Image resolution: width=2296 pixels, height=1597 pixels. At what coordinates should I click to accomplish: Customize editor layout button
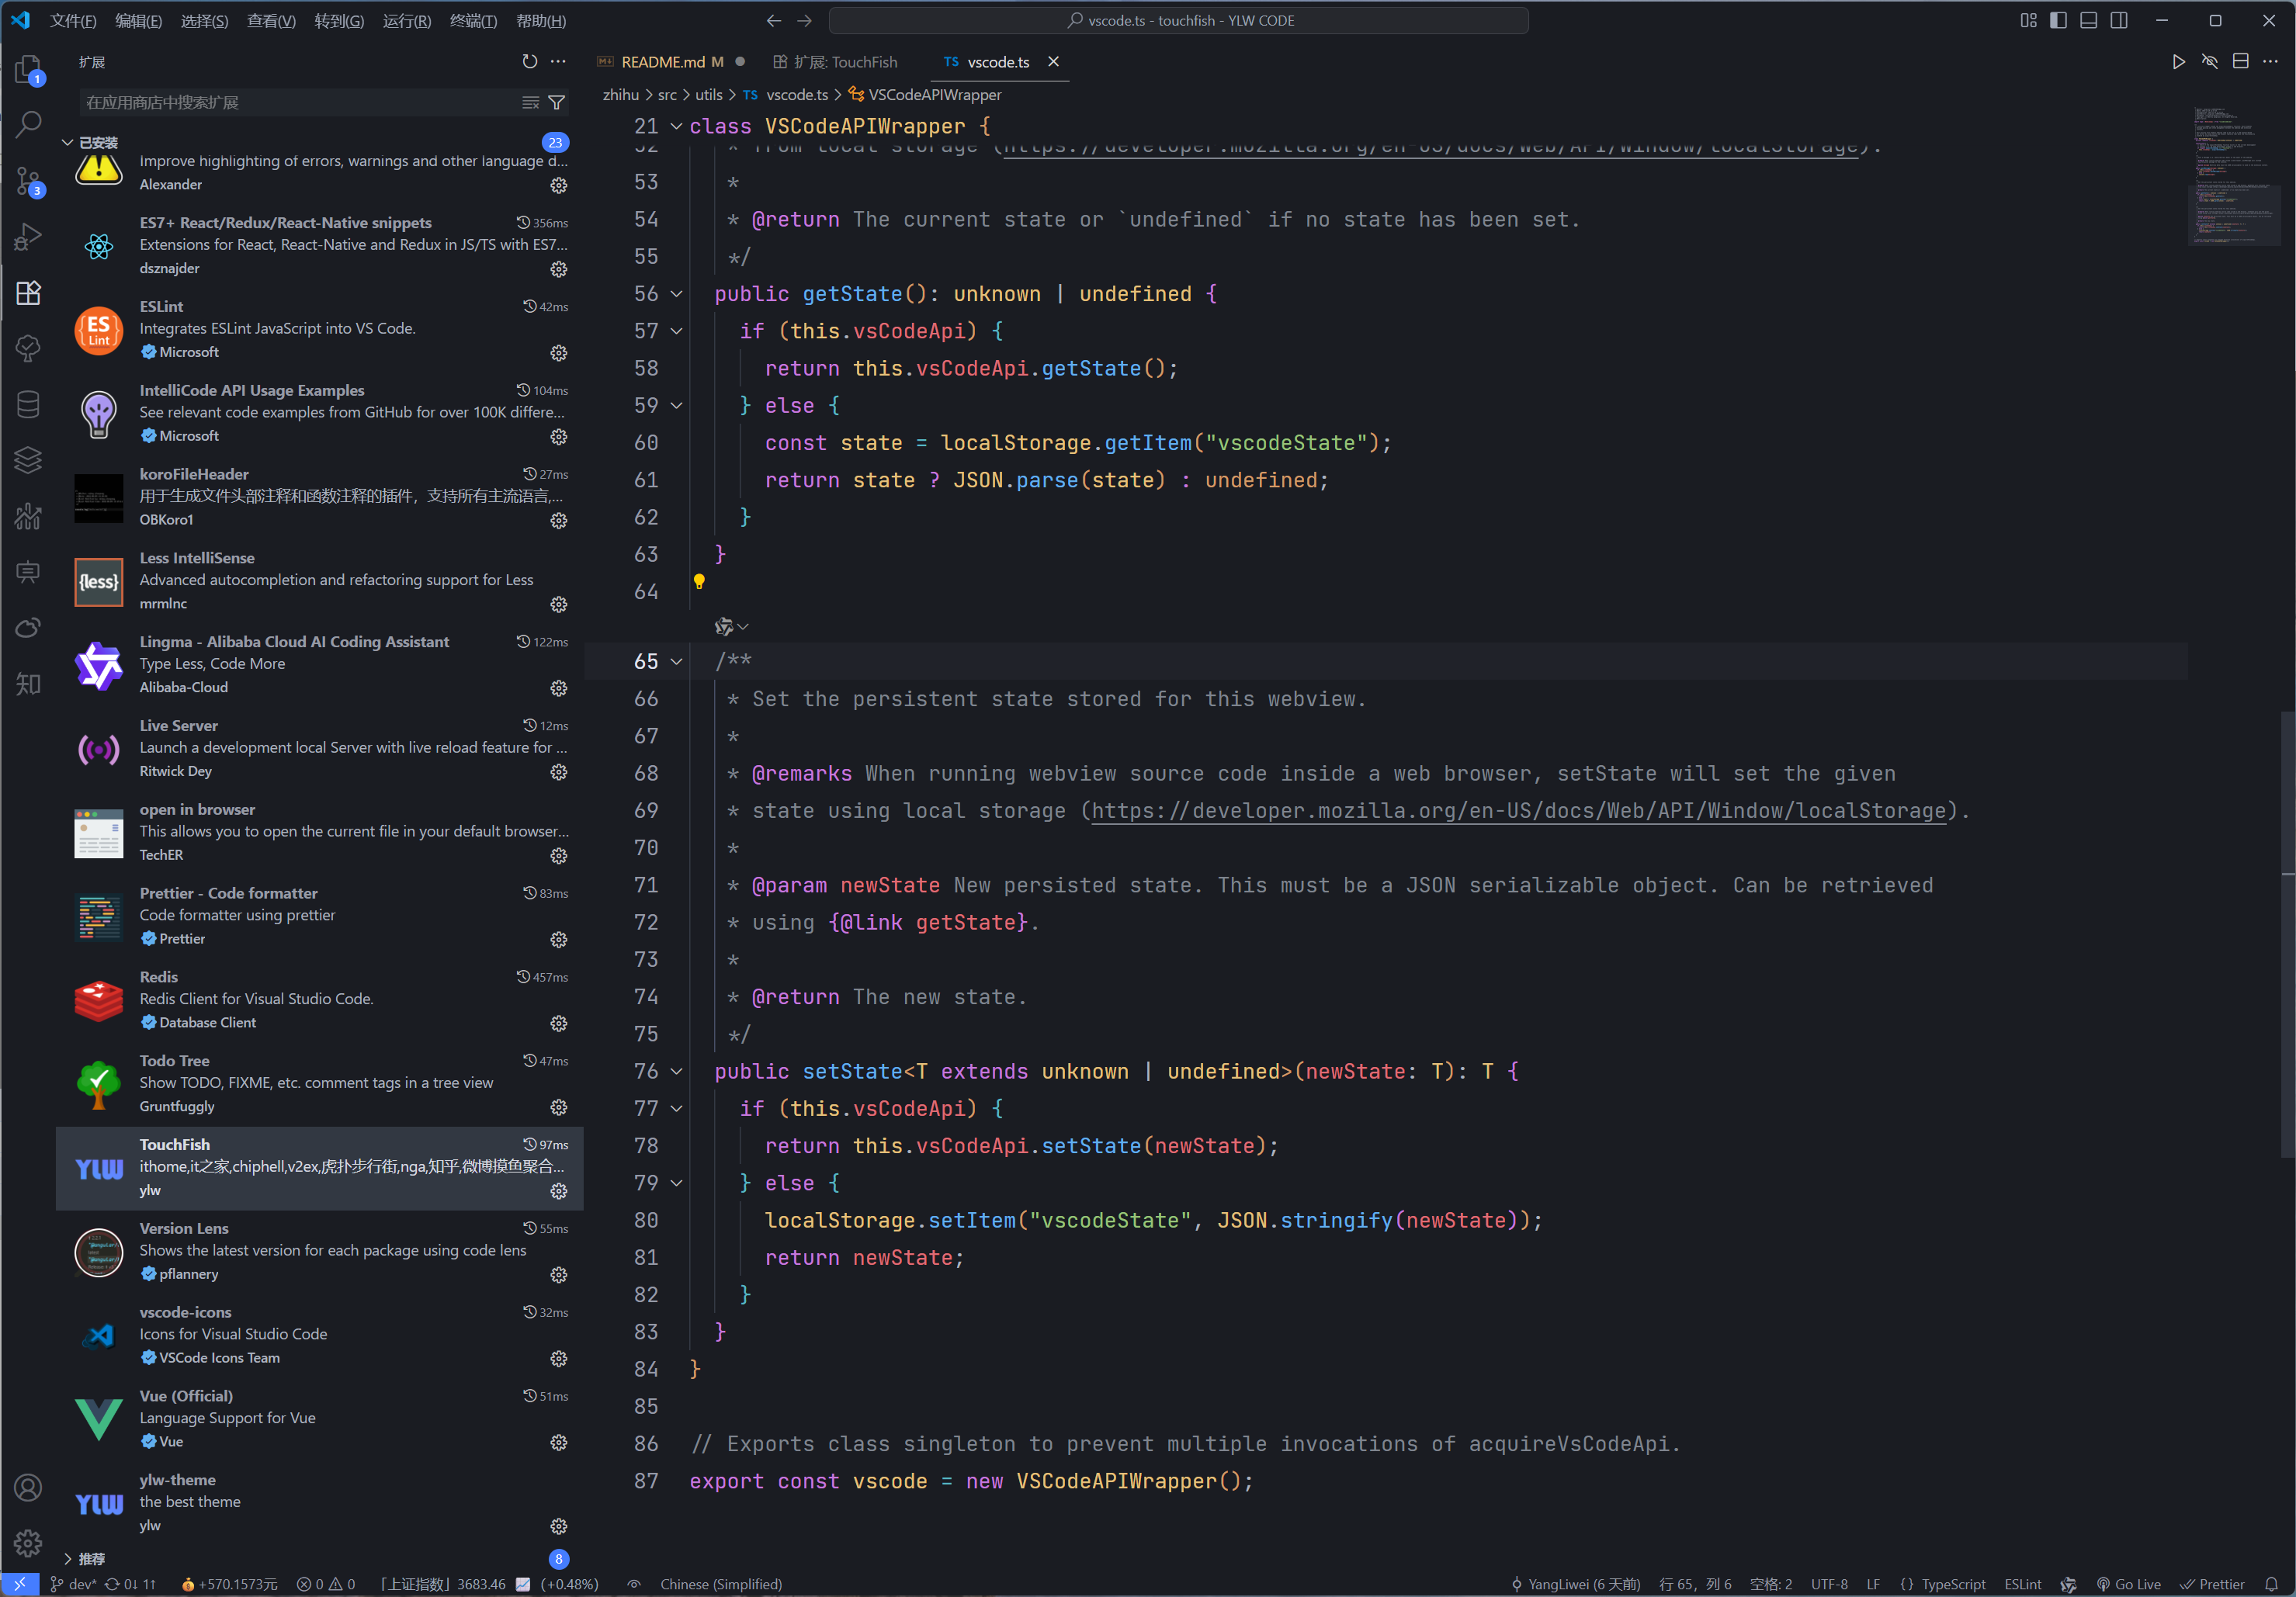[2028, 20]
